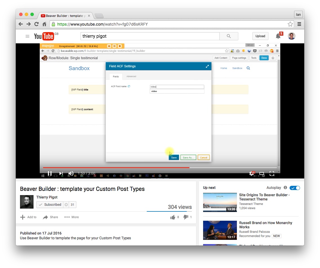Switch to theater mode

[x=262, y=174]
